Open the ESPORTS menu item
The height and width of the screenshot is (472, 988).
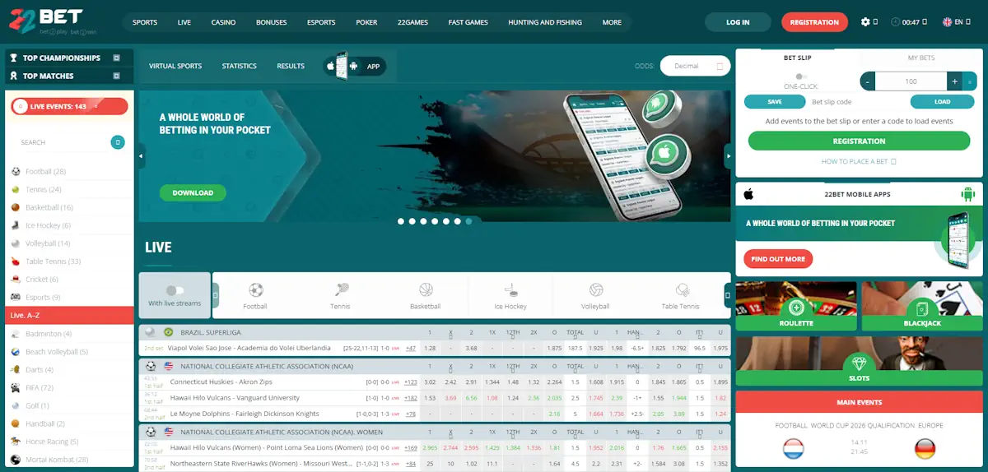(321, 22)
